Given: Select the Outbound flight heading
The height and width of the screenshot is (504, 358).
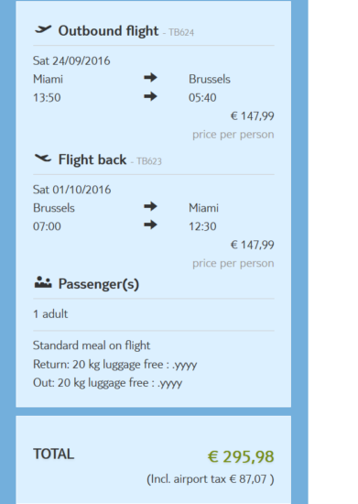Looking at the screenshot, I should coord(108,31).
